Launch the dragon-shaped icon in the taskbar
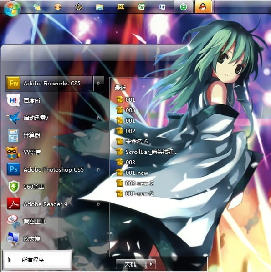Image resolution: width=271 pixels, height=272 pixels. point(79,7)
